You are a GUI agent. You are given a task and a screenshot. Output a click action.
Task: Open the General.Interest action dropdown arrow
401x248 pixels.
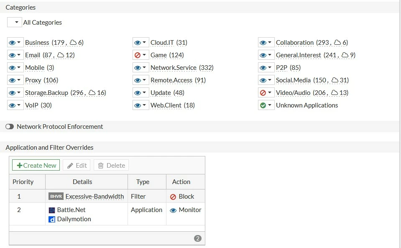click(x=270, y=55)
